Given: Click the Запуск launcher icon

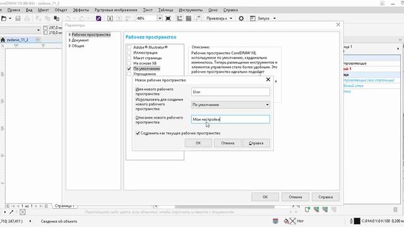Looking at the screenshot, I should [252, 18].
